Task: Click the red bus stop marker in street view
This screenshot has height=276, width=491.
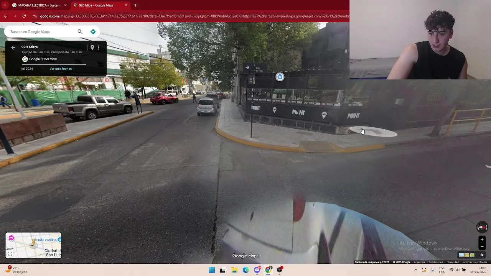Action: pyautogui.click(x=107, y=80)
